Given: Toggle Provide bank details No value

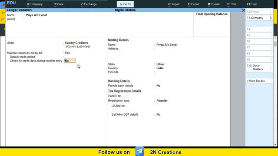Looking at the screenshot, I should tap(158, 86).
